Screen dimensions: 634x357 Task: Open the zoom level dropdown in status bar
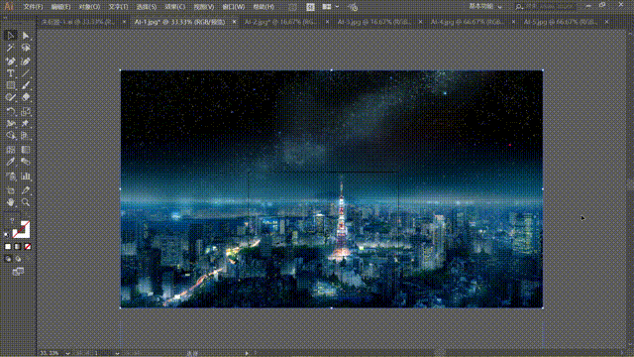(x=67, y=353)
